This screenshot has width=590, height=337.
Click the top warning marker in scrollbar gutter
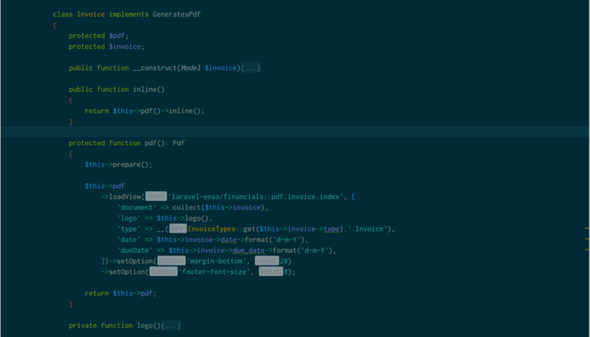pyautogui.click(x=587, y=228)
